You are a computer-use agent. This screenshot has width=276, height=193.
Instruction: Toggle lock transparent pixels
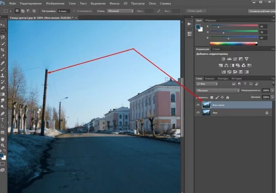(x=212, y=97)
